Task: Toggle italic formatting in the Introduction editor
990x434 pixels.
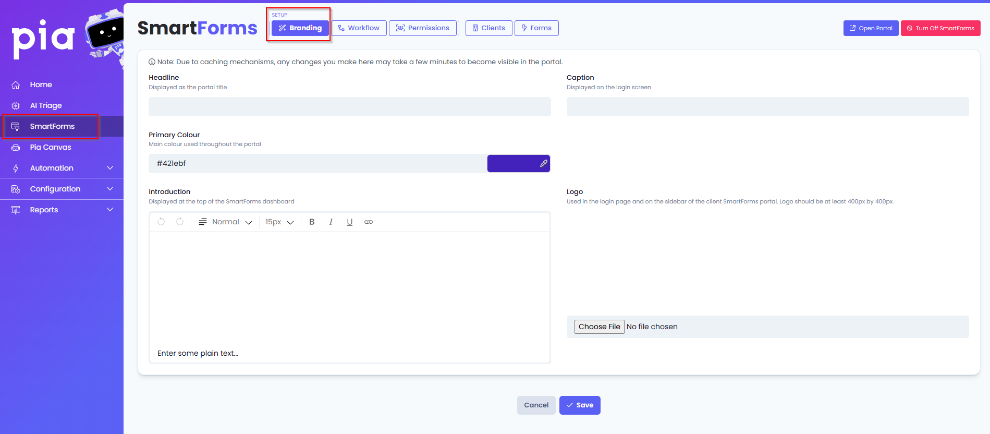Action: click(x=331, y=222)
